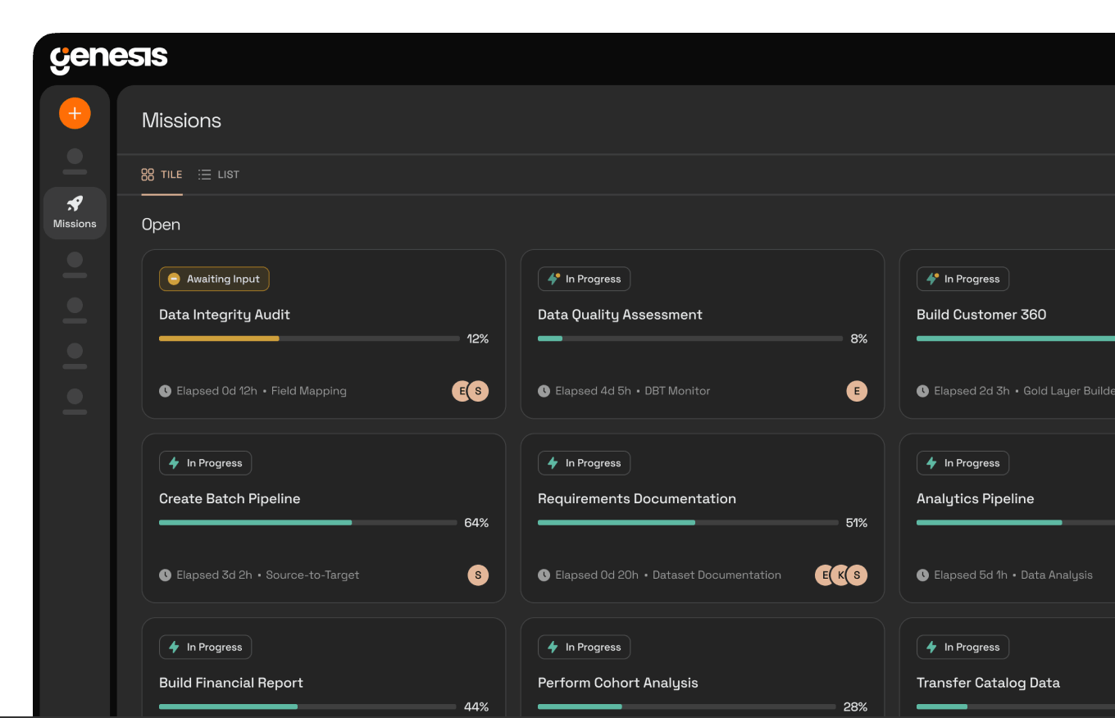Switch to the LIST view tab

(x=219, y=175)
